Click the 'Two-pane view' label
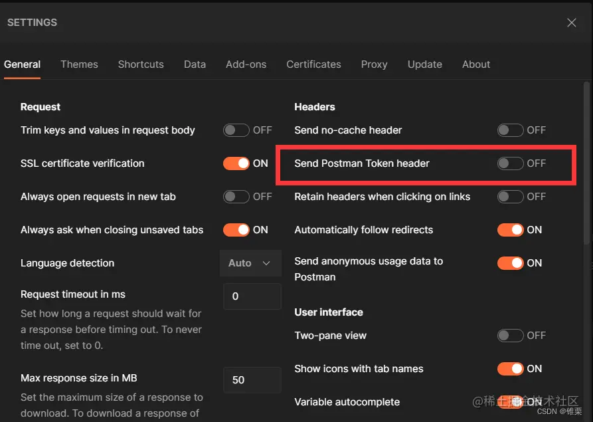 (331, 336)
